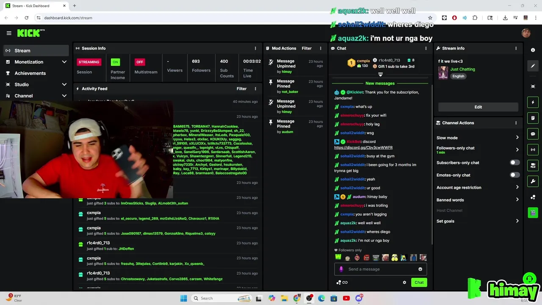Open the green clapperboard icon in sidebar

click(533, 212)
